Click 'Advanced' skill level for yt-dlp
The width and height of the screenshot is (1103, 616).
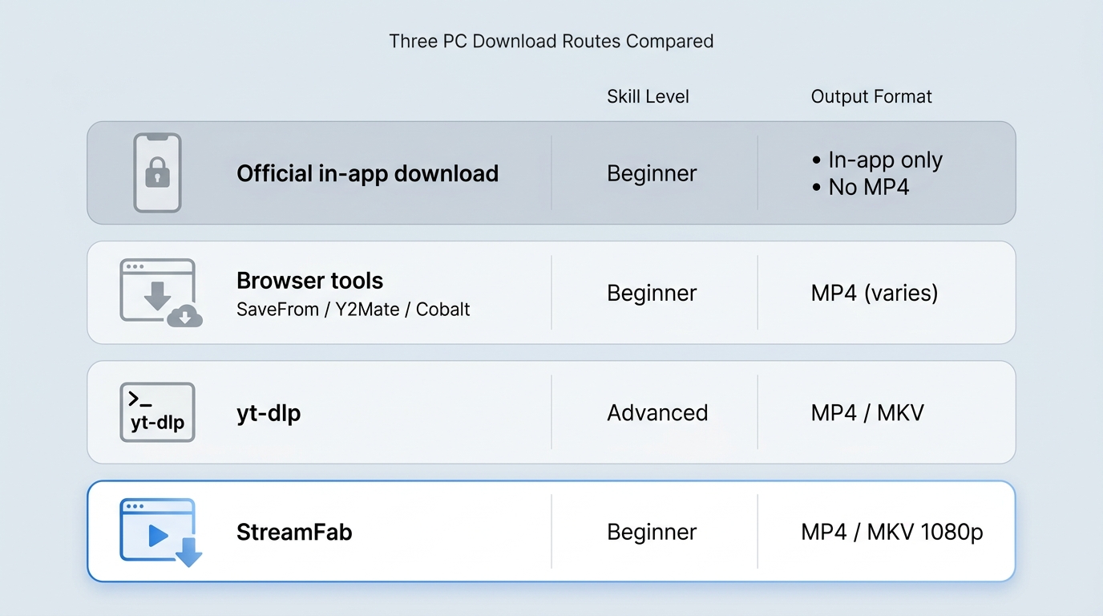(657, 413)
